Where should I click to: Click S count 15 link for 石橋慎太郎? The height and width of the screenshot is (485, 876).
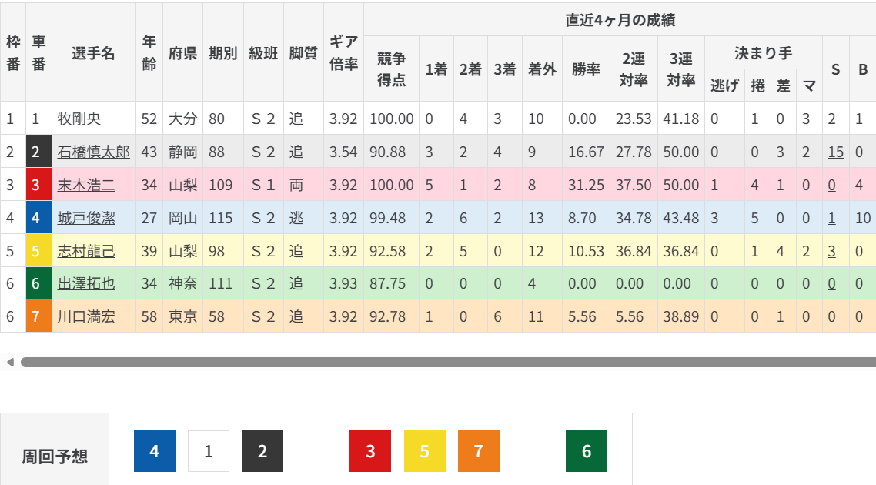click(x=835, y=152)
